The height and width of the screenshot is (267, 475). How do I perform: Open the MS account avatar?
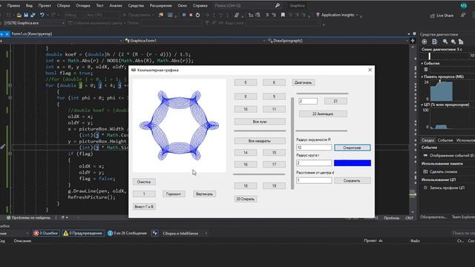pos(463,5)
